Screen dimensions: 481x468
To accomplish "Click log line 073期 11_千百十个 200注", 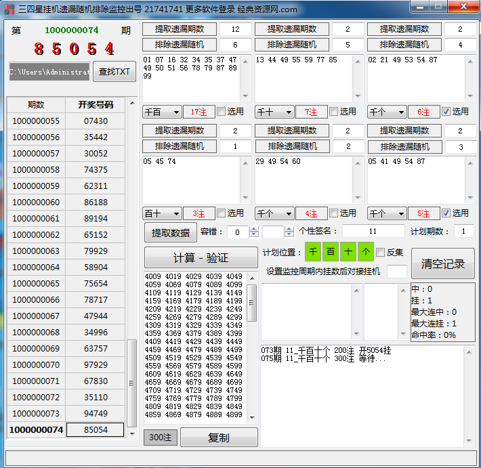I will point(326,350).
